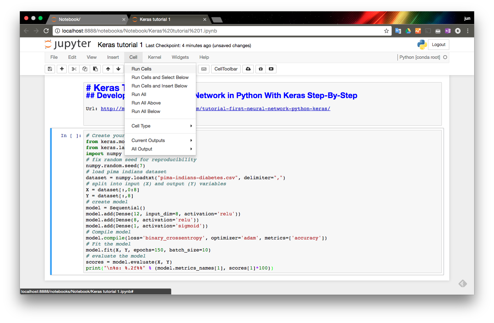Switch to the Notebook/ browser tab

tap(87, 19)
